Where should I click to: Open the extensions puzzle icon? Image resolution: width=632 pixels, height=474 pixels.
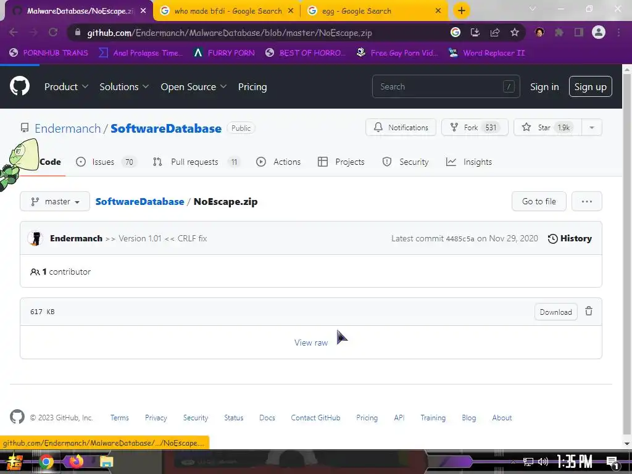click(559, 32)
